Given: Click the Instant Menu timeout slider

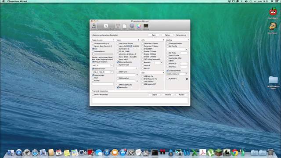Looking at the screenshot, I should (x=103, y=54).
